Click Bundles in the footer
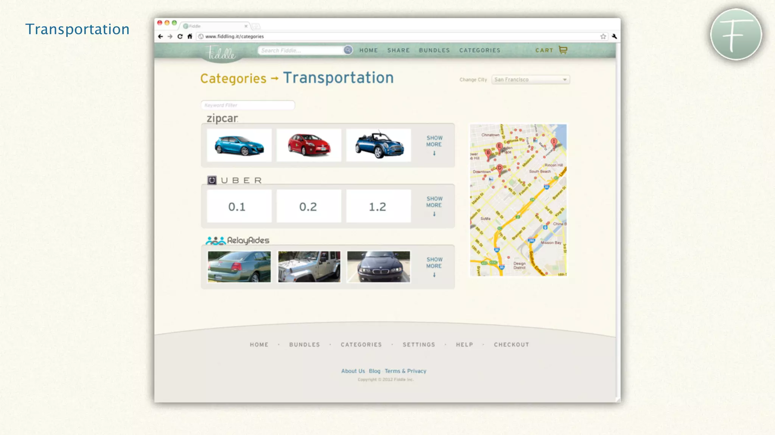Screen dimensions: 775x435 [x=305, y=345]
